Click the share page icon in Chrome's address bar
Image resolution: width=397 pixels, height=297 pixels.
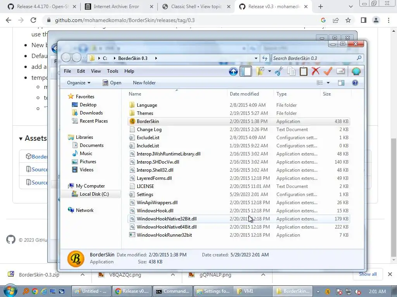pos(336,20)
